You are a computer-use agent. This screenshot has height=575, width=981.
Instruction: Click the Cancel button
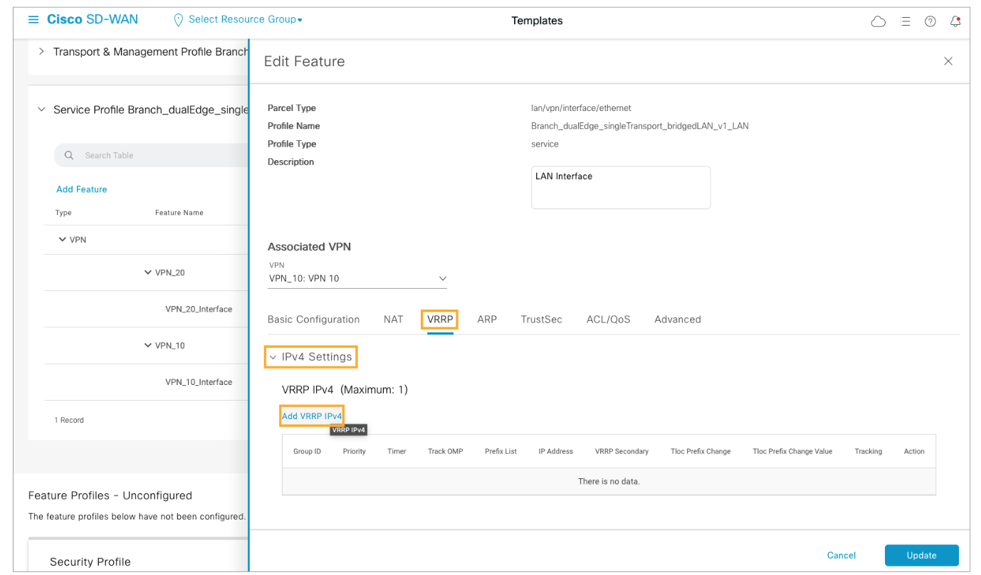tap(841, 555)
